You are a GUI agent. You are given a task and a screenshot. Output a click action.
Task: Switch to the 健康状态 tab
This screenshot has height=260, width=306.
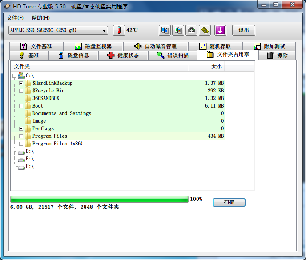[123, 56]
